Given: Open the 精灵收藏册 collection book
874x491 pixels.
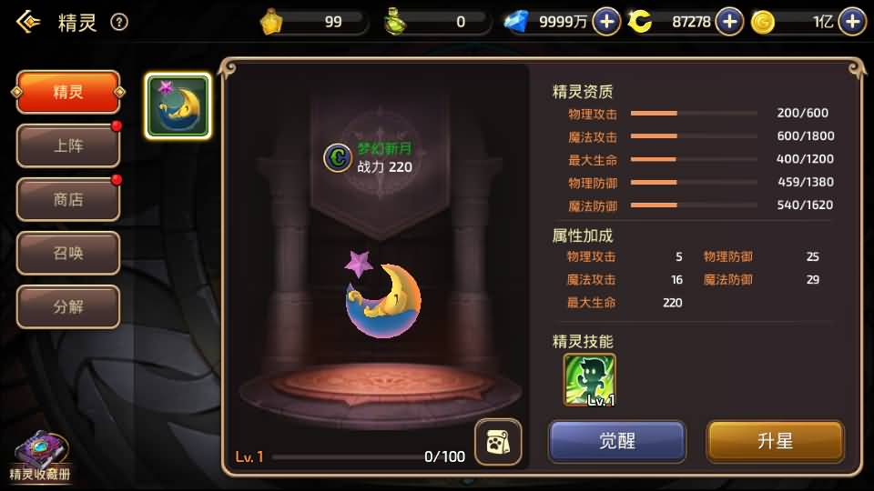Looking at the screenshot, I should pos(40,457).
